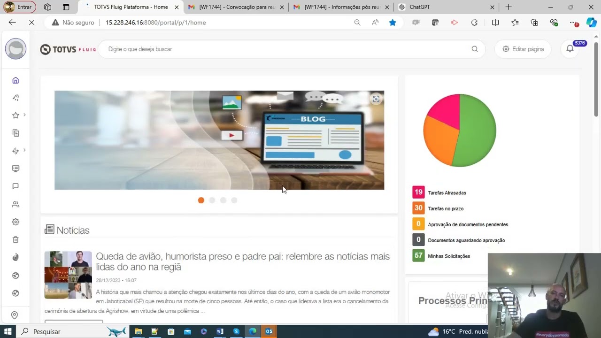This screenshot has height=338, width=601.
Task: Click the upper globe icon in sidebar
Action: pos(15,276)
